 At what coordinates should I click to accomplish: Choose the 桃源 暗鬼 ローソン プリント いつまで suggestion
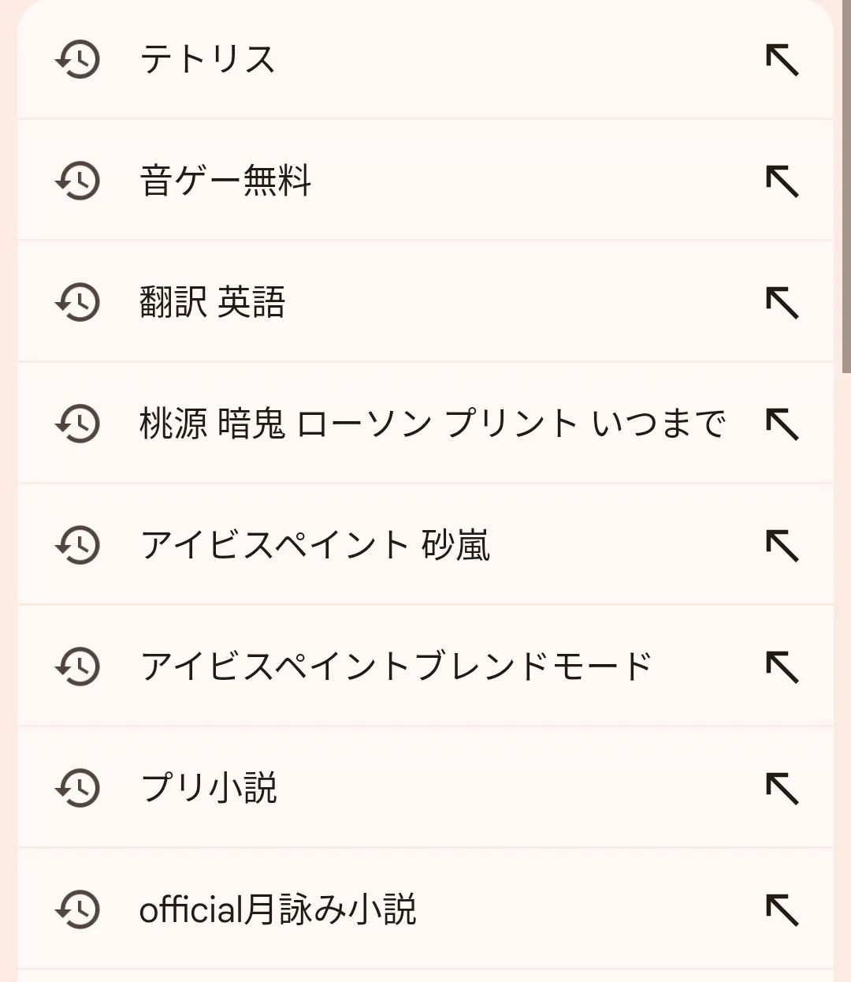coord(432,424)
